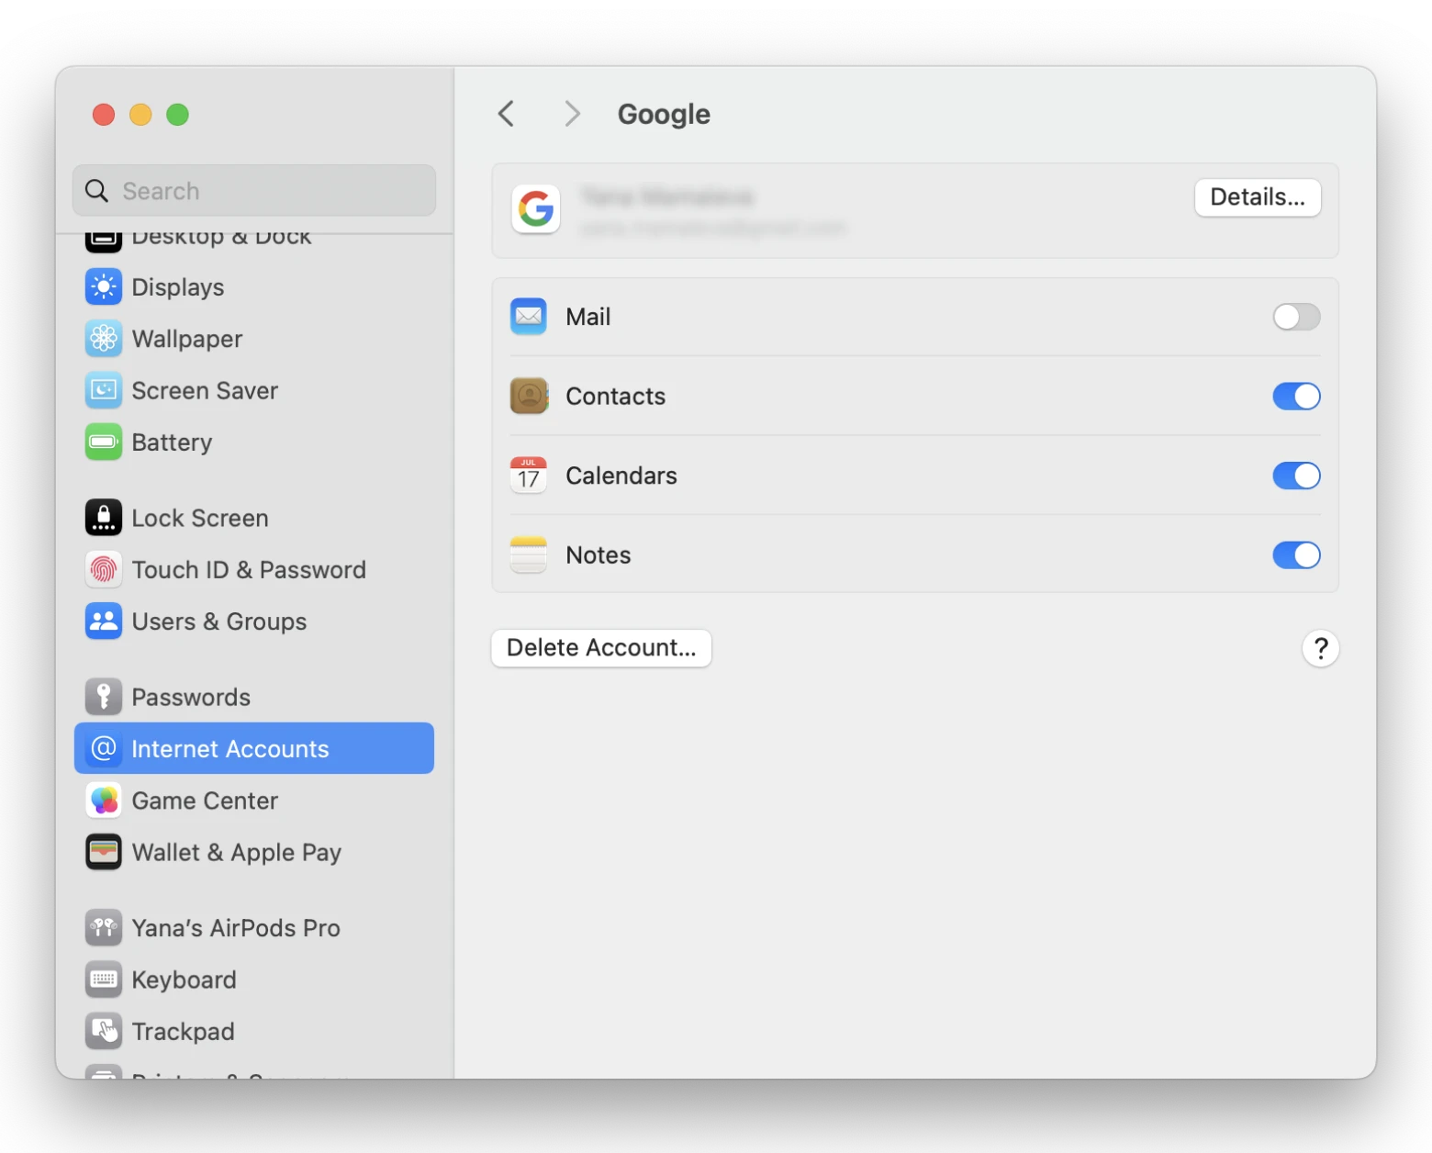
Task: Click the Users & Groups people icon
Action: [x=104, y=621]
